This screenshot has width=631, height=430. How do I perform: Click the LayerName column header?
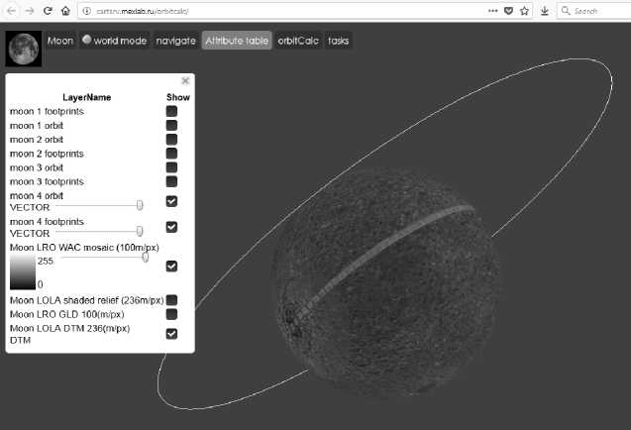point(86,97)
